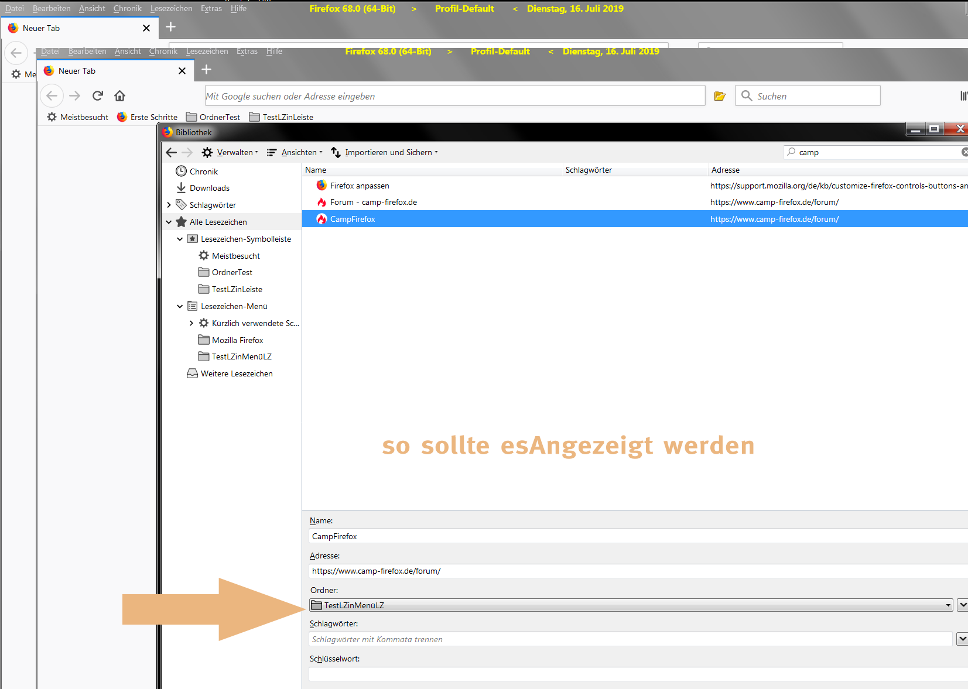Go back in the Bibliothek window toolbar
Image resolution: width=968 pixels, height=689 pixels.
click(x=171, y=152)
